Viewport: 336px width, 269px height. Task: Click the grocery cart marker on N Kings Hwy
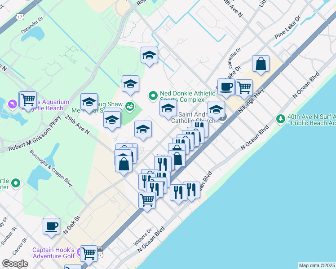click(147, 200)
